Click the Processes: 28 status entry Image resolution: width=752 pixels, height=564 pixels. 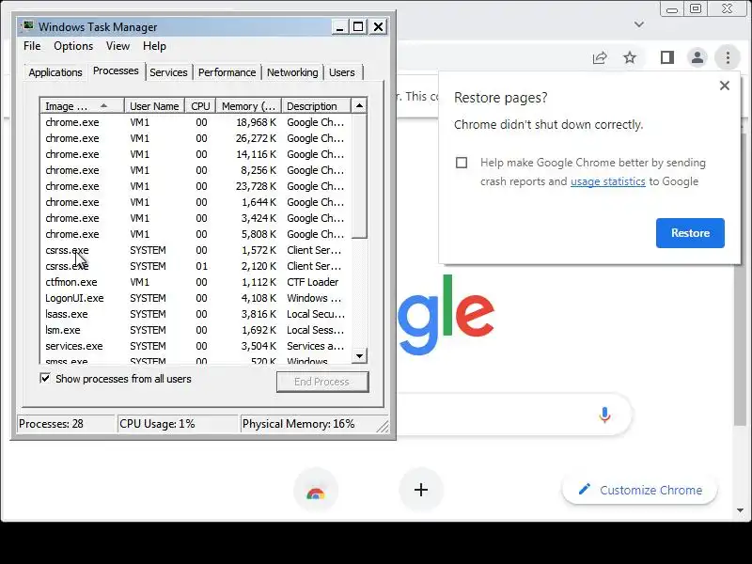(x=66, y=424)
